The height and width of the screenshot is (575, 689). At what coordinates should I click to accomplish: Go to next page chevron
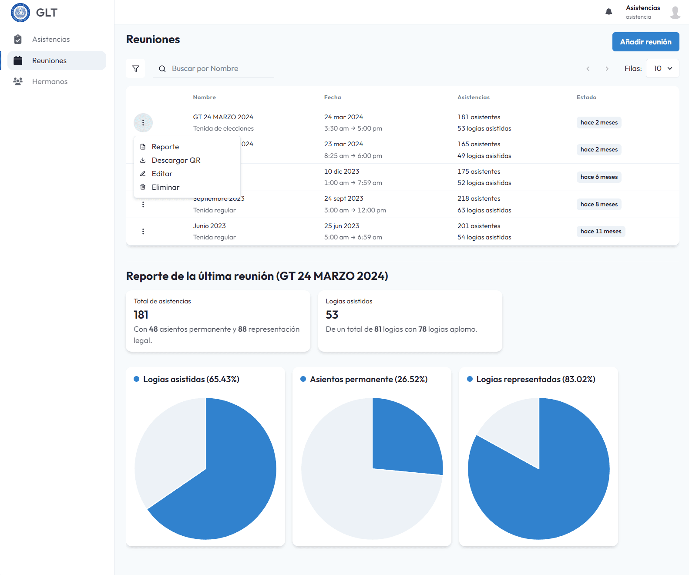tap(607, 69)
